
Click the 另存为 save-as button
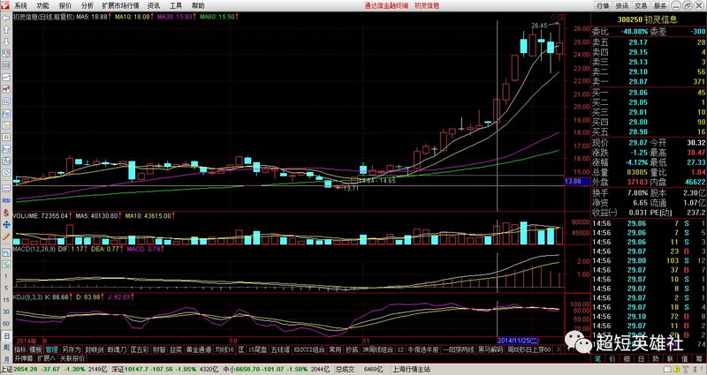click(72, 349)
